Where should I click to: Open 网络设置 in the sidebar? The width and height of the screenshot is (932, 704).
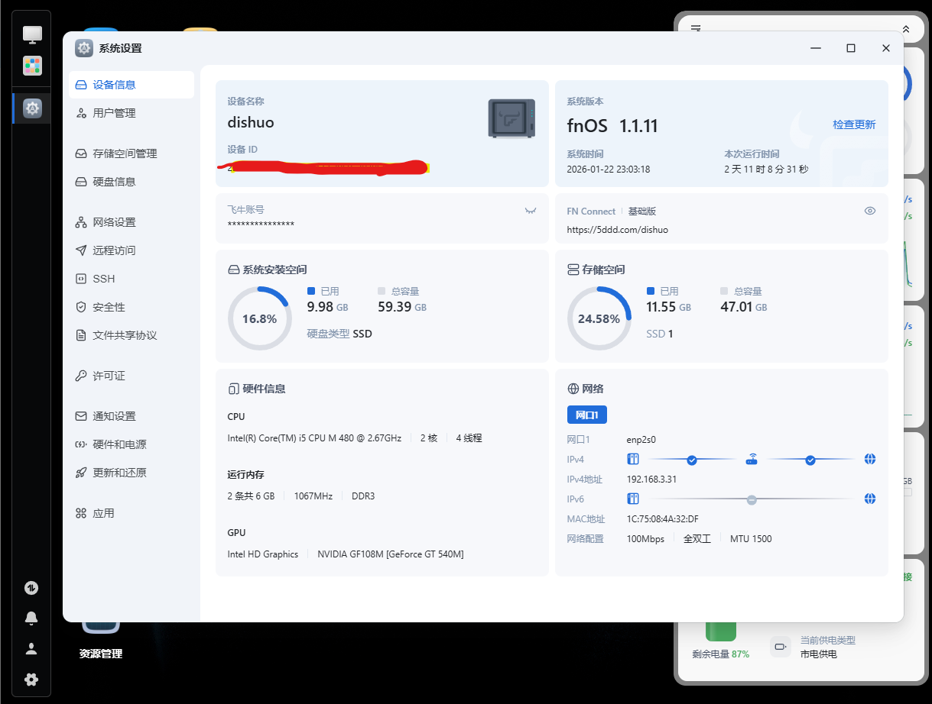[132, 222]
